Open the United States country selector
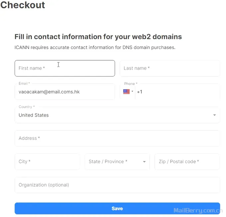 point(117,115)
